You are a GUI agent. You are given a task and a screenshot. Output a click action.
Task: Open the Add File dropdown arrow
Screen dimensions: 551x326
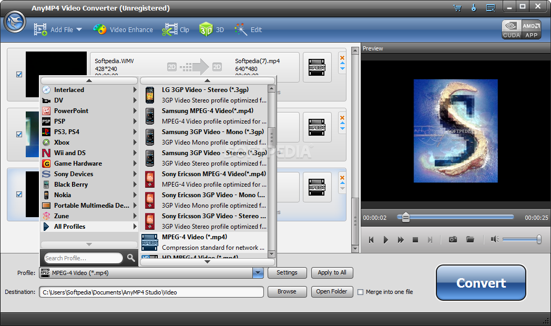click(x=79, y=29)
